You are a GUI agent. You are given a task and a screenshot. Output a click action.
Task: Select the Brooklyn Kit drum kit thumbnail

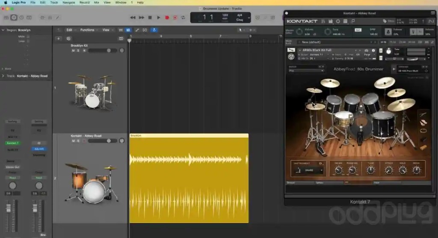[x=92, y=92]
